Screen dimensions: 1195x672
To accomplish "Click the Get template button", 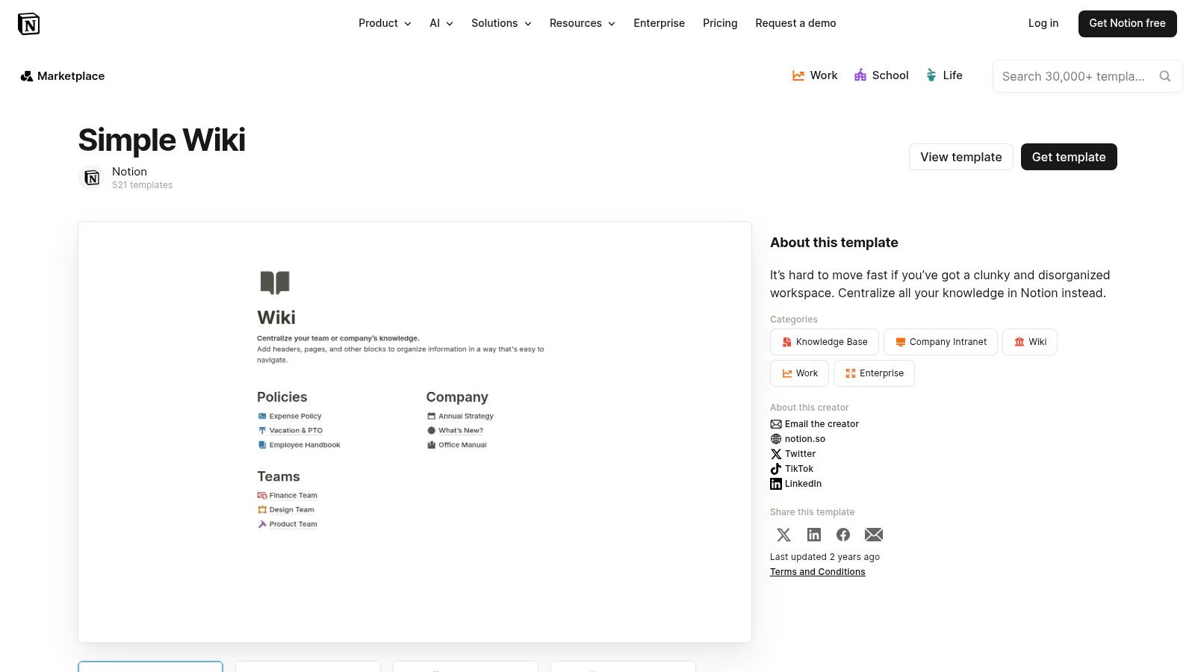I will click(1069, 157).
